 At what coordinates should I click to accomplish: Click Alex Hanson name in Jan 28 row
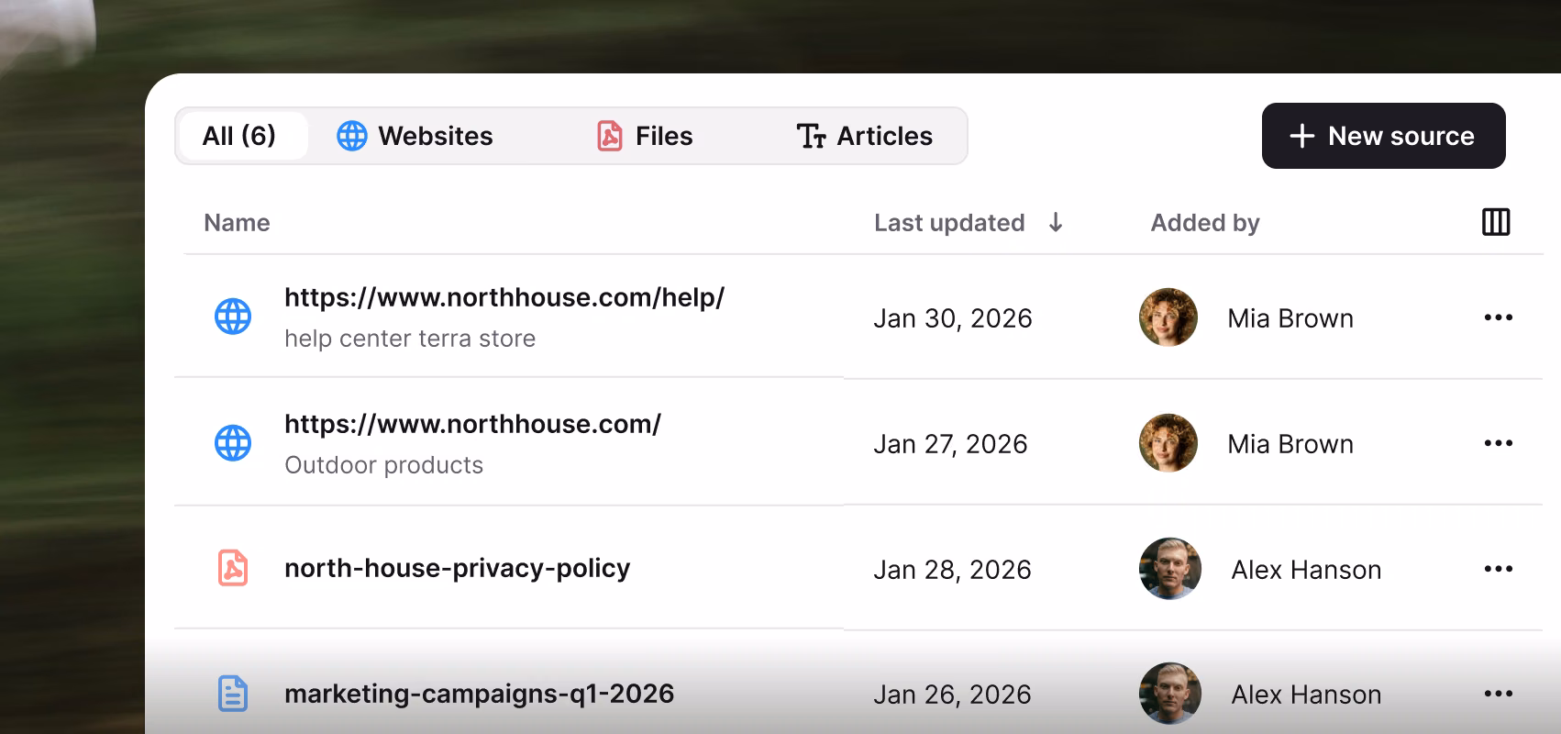pos(1306,570)
